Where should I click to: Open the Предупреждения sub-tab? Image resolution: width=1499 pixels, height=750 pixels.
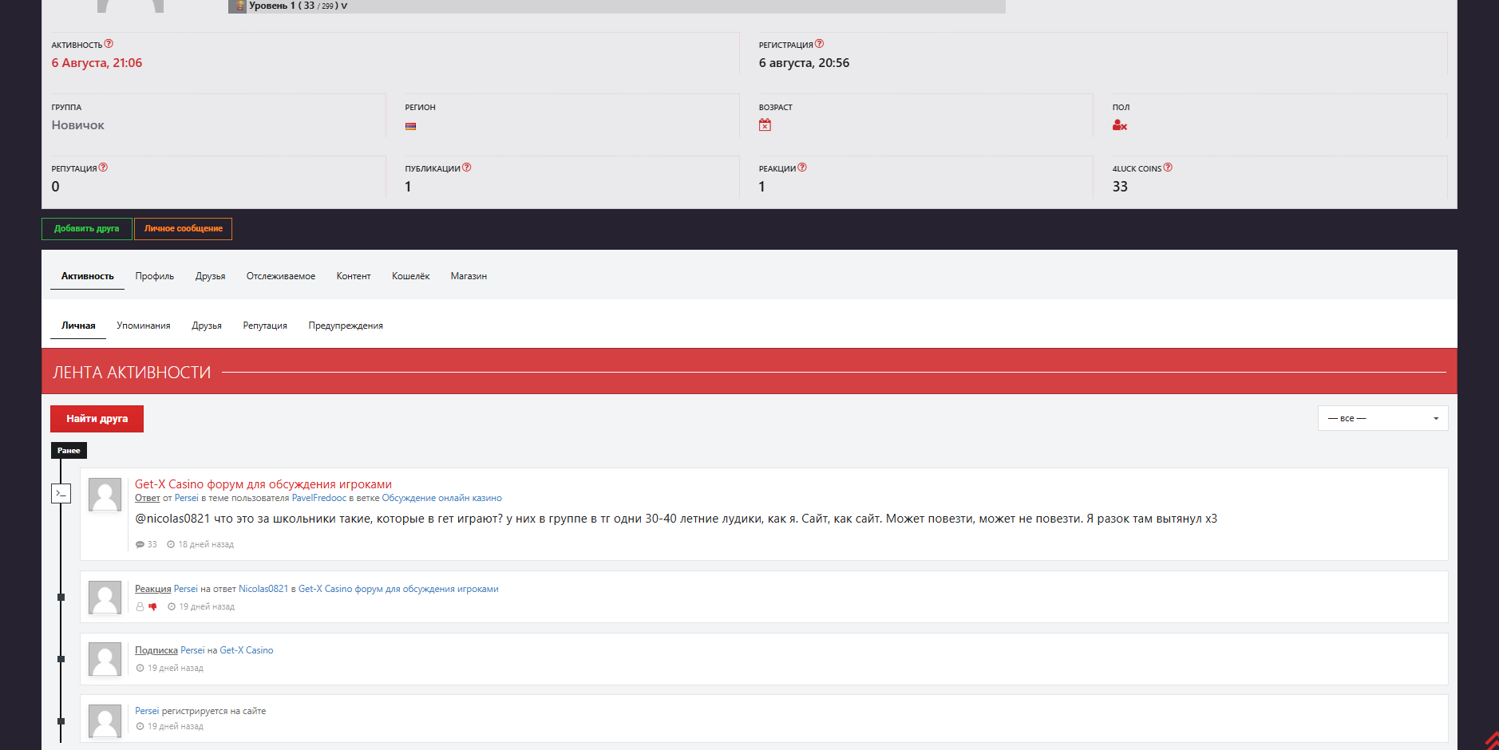(346, 326)
